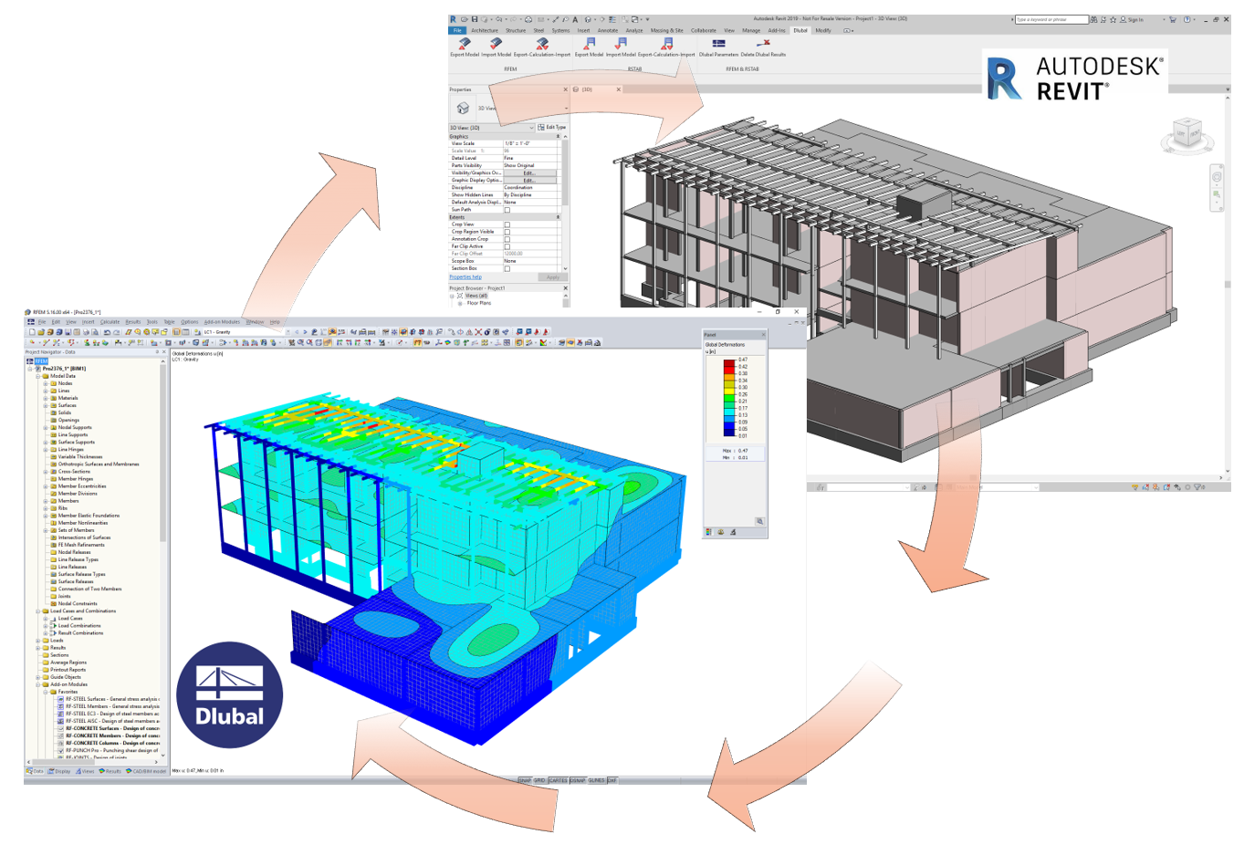Open Dlubal Parameters in Revit ribbon

coord(719,43)
